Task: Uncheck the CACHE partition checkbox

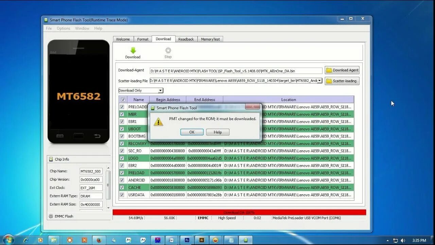Action: (x=122, y=187)
